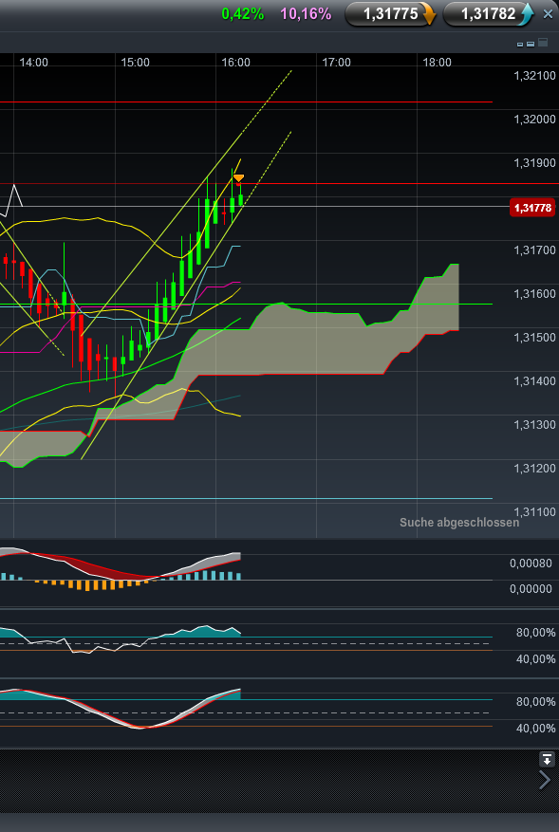
Task: Select the largest chart size icon
Action: point(543,43)
